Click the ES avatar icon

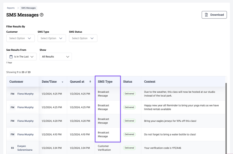(13, 148)
